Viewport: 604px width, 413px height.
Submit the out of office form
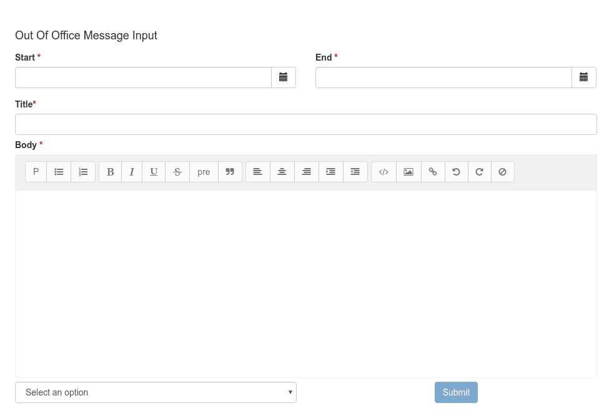(456, 392)
